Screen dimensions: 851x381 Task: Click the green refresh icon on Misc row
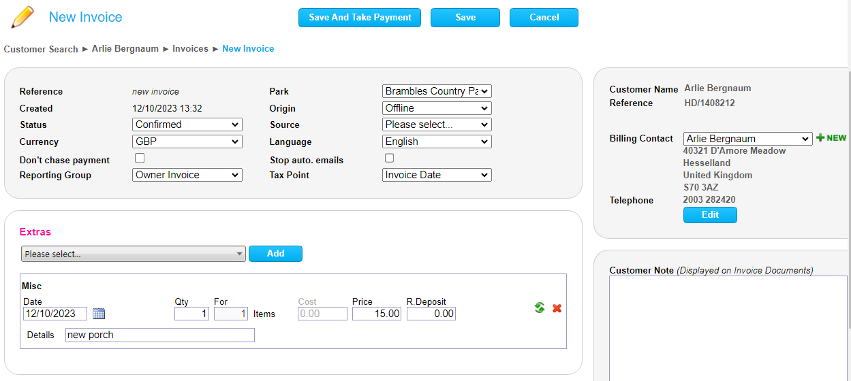tap(539, 308)
